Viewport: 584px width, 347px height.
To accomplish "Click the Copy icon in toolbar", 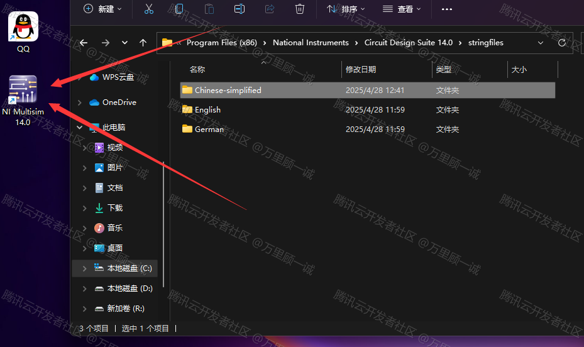I will pyautogui.click(x=179, y=9).
